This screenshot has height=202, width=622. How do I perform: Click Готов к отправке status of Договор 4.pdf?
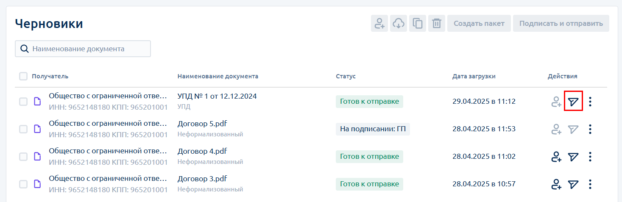click(369, 157)
